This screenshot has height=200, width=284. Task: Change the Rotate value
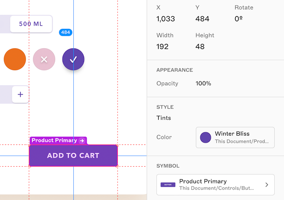coord(239,19)
